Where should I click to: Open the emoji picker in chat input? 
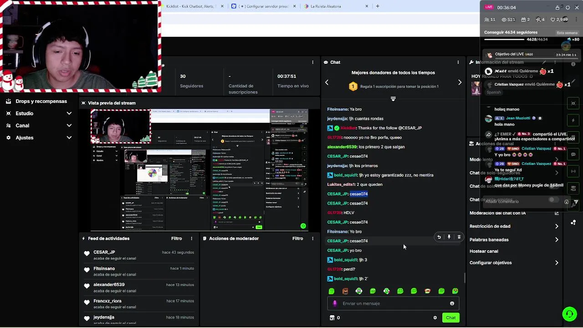[452, 303]
